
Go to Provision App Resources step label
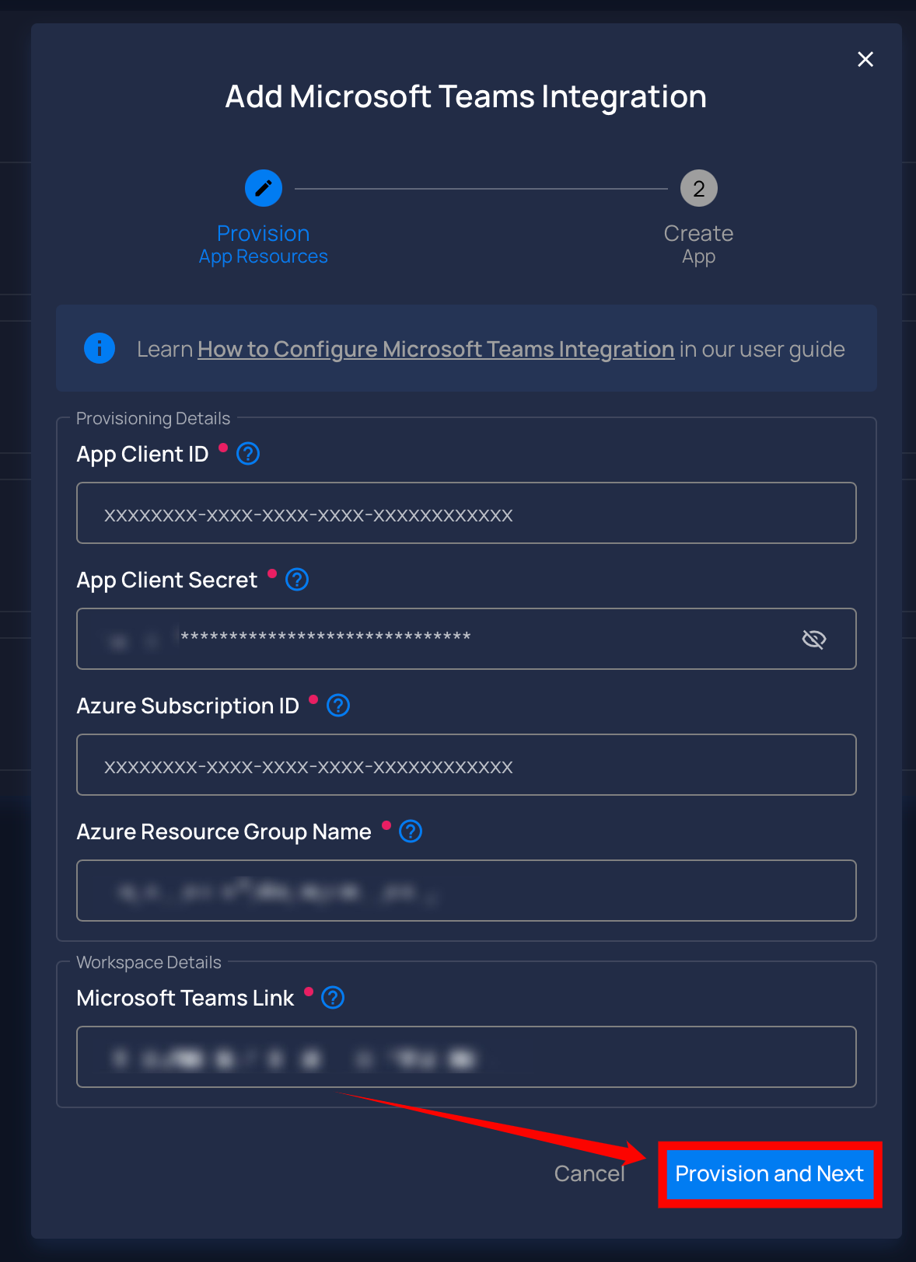264,244
